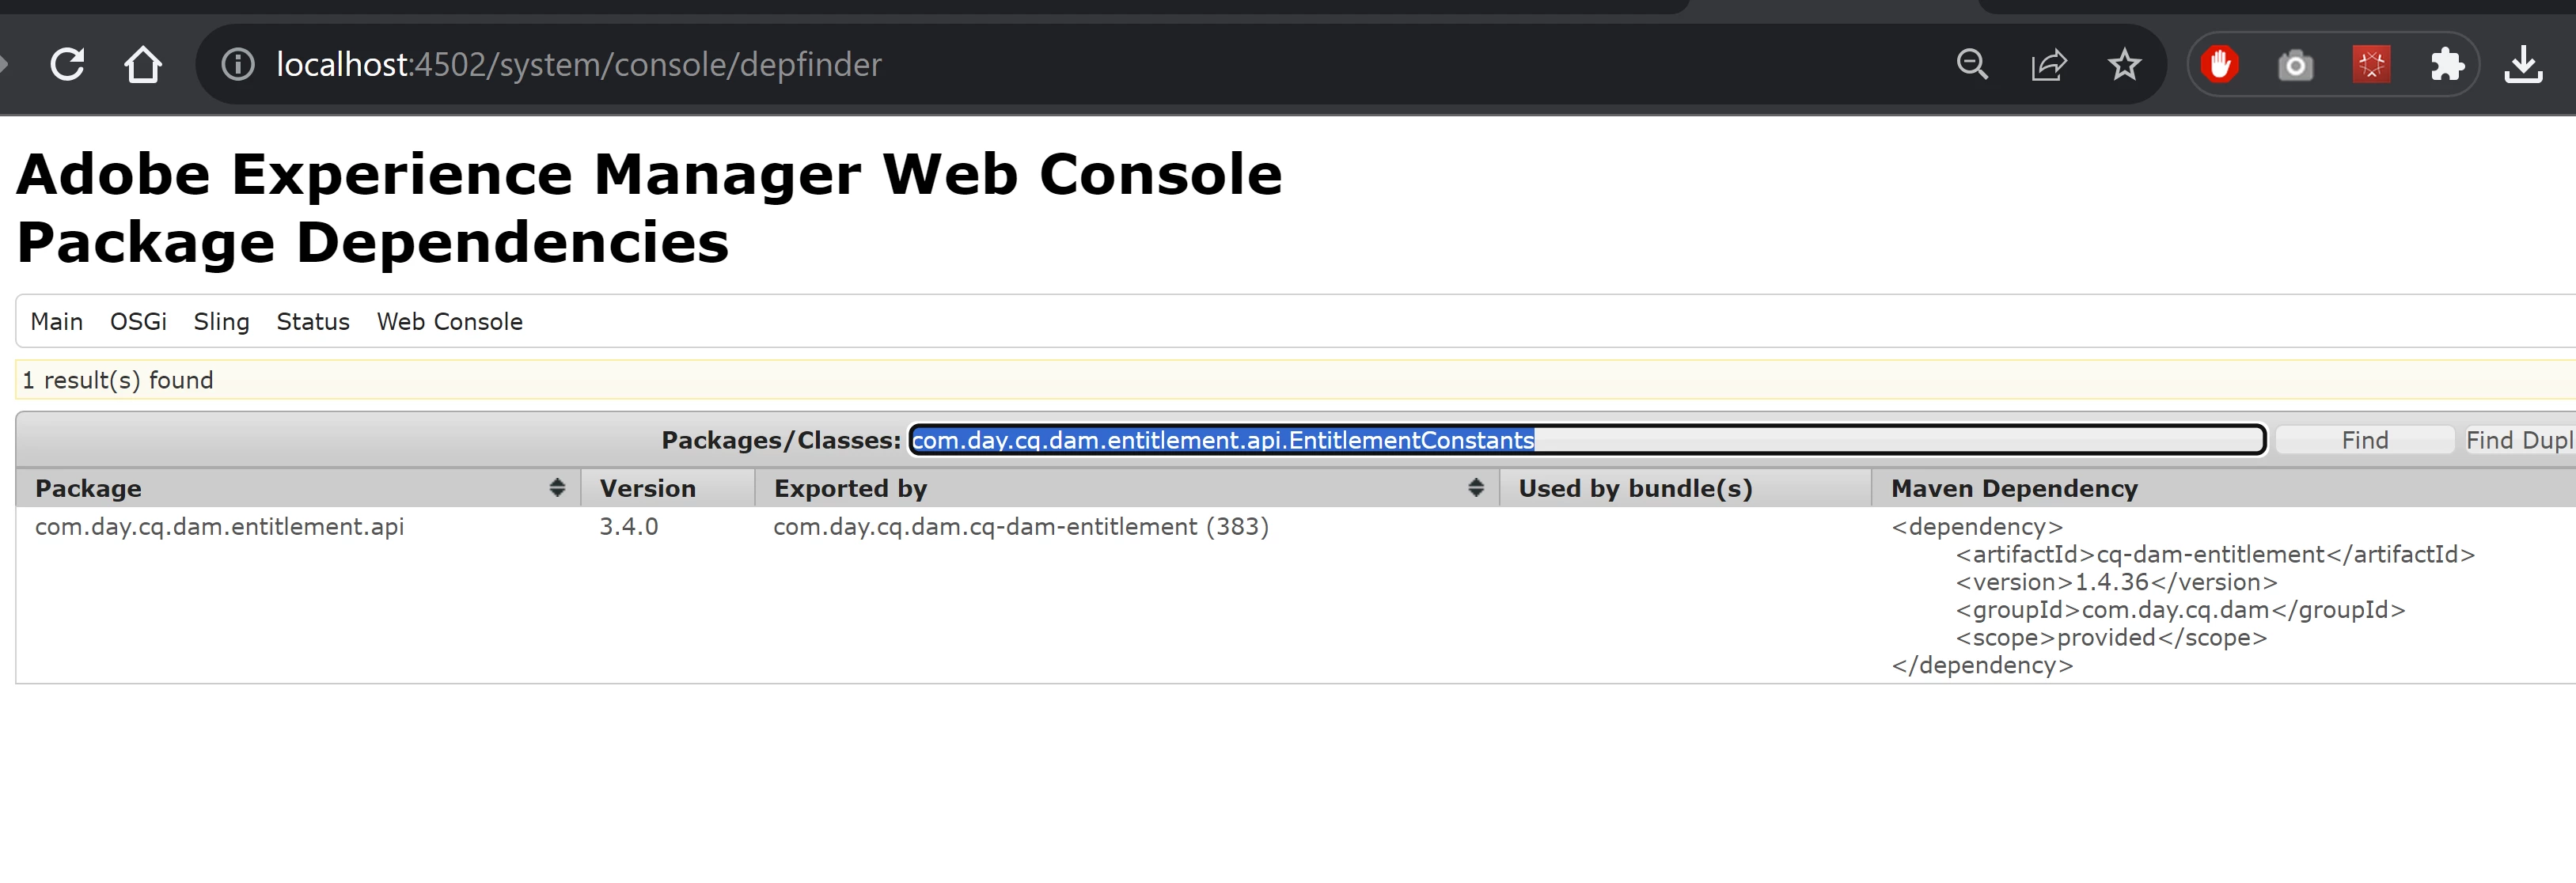
Task: Open the extensions puzzle piece menu
Action: [2447, 65]
